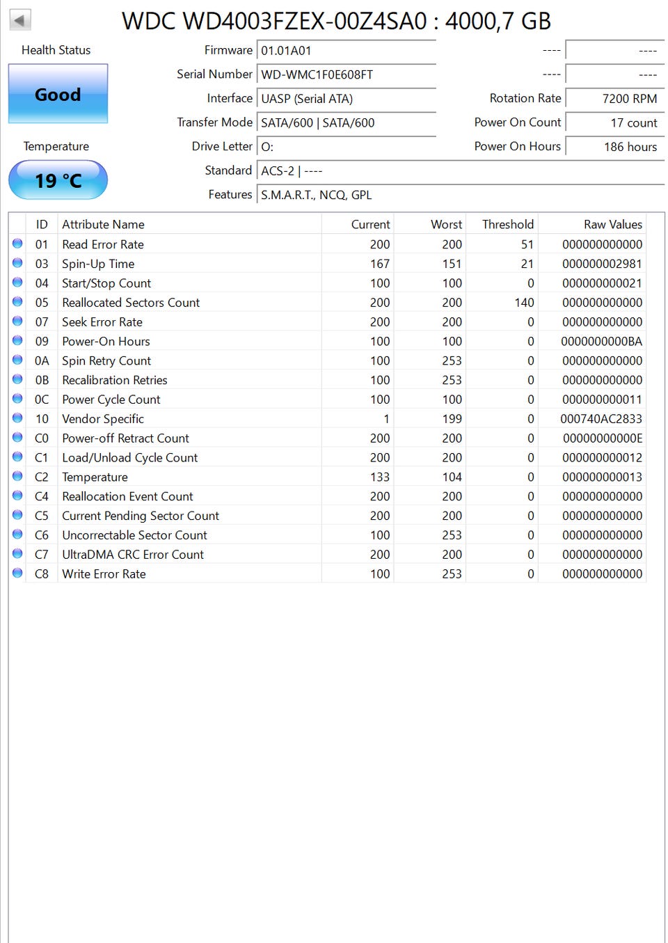Image resolution: width=668 pixels, height=943 pixels.
Task: Click the status icon for Power-On Hours row
Action: coord(17,340)
